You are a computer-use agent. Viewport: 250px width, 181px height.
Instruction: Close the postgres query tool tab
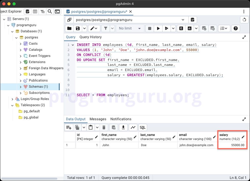coord(131,12)
